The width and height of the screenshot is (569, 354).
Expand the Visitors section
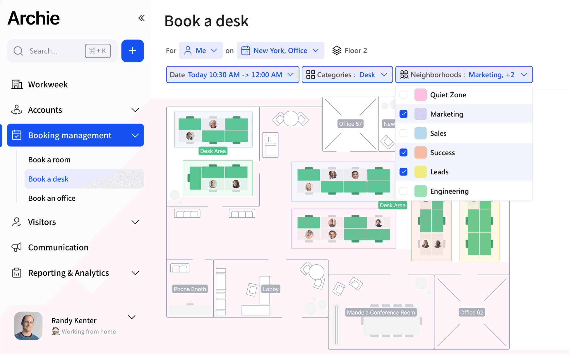click(x=135, y=222)
